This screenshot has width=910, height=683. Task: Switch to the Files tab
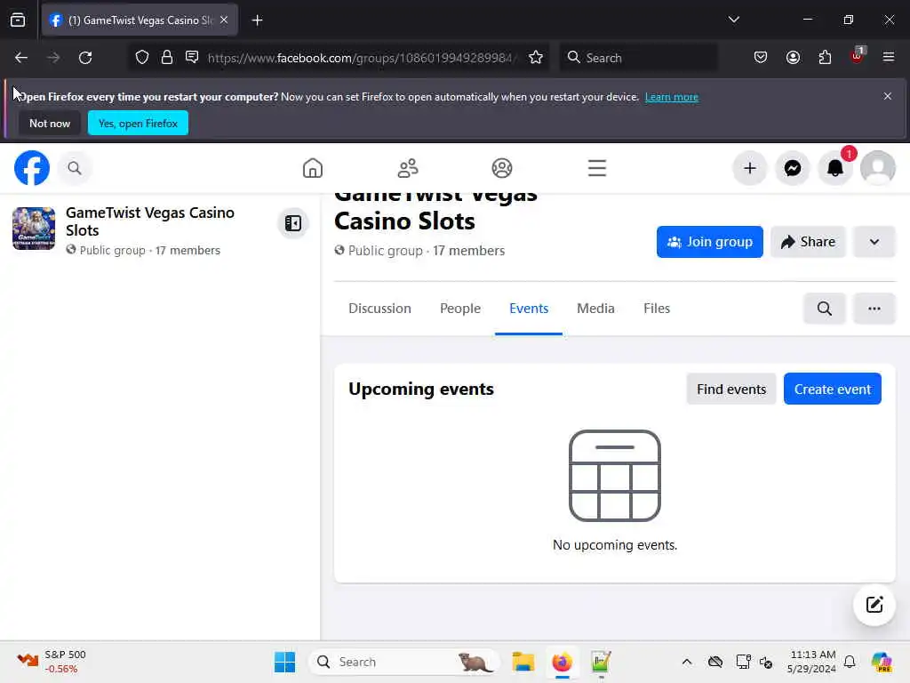tap(657, 309)
